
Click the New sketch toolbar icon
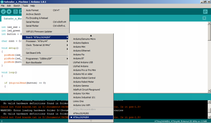15,12
